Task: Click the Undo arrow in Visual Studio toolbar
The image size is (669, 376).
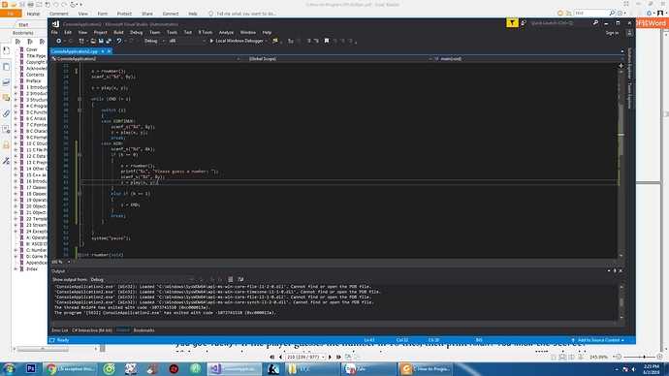Action: 119,41
